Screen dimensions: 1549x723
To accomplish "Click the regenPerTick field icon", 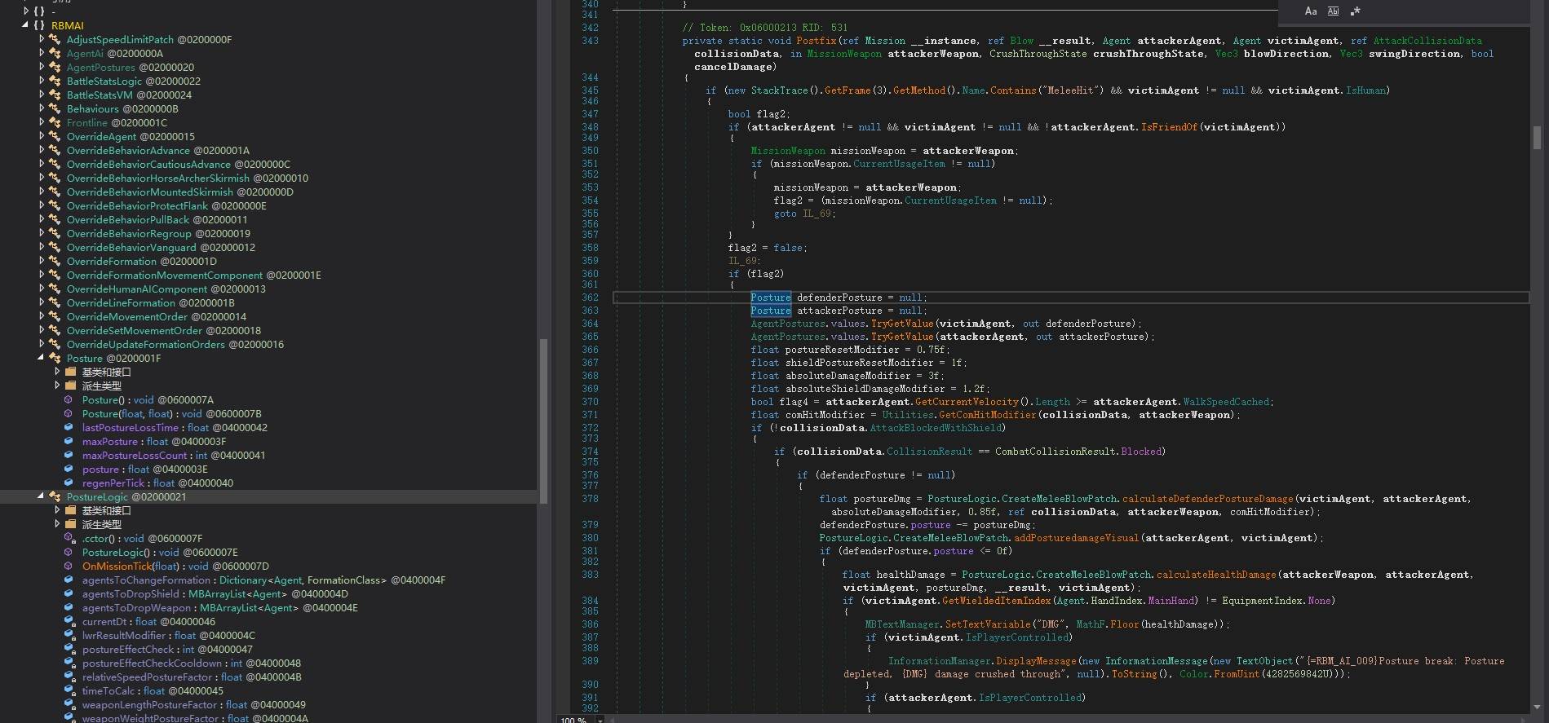I will pyautogui.click(x=69, y=483).
